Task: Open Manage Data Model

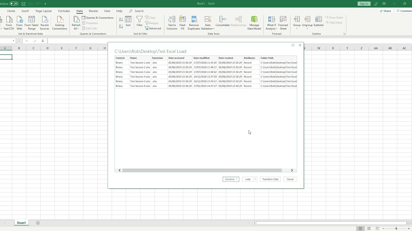Action: tap(254, 23)
